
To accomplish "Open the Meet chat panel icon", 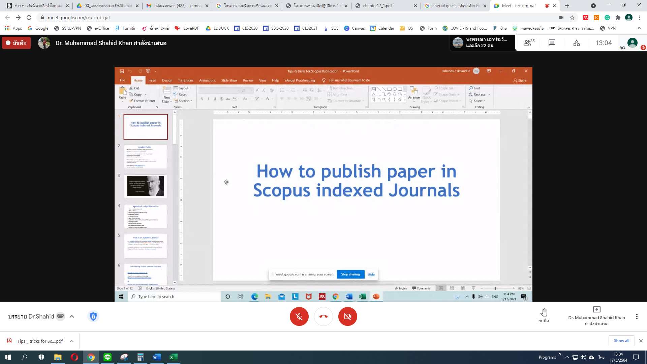I will point(552,43).
